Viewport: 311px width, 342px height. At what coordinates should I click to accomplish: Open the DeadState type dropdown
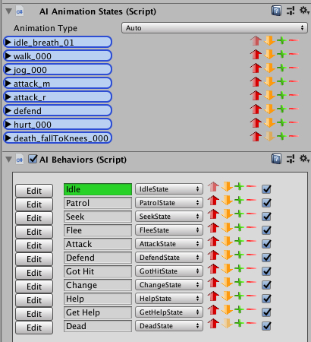(x=169, y=326)
